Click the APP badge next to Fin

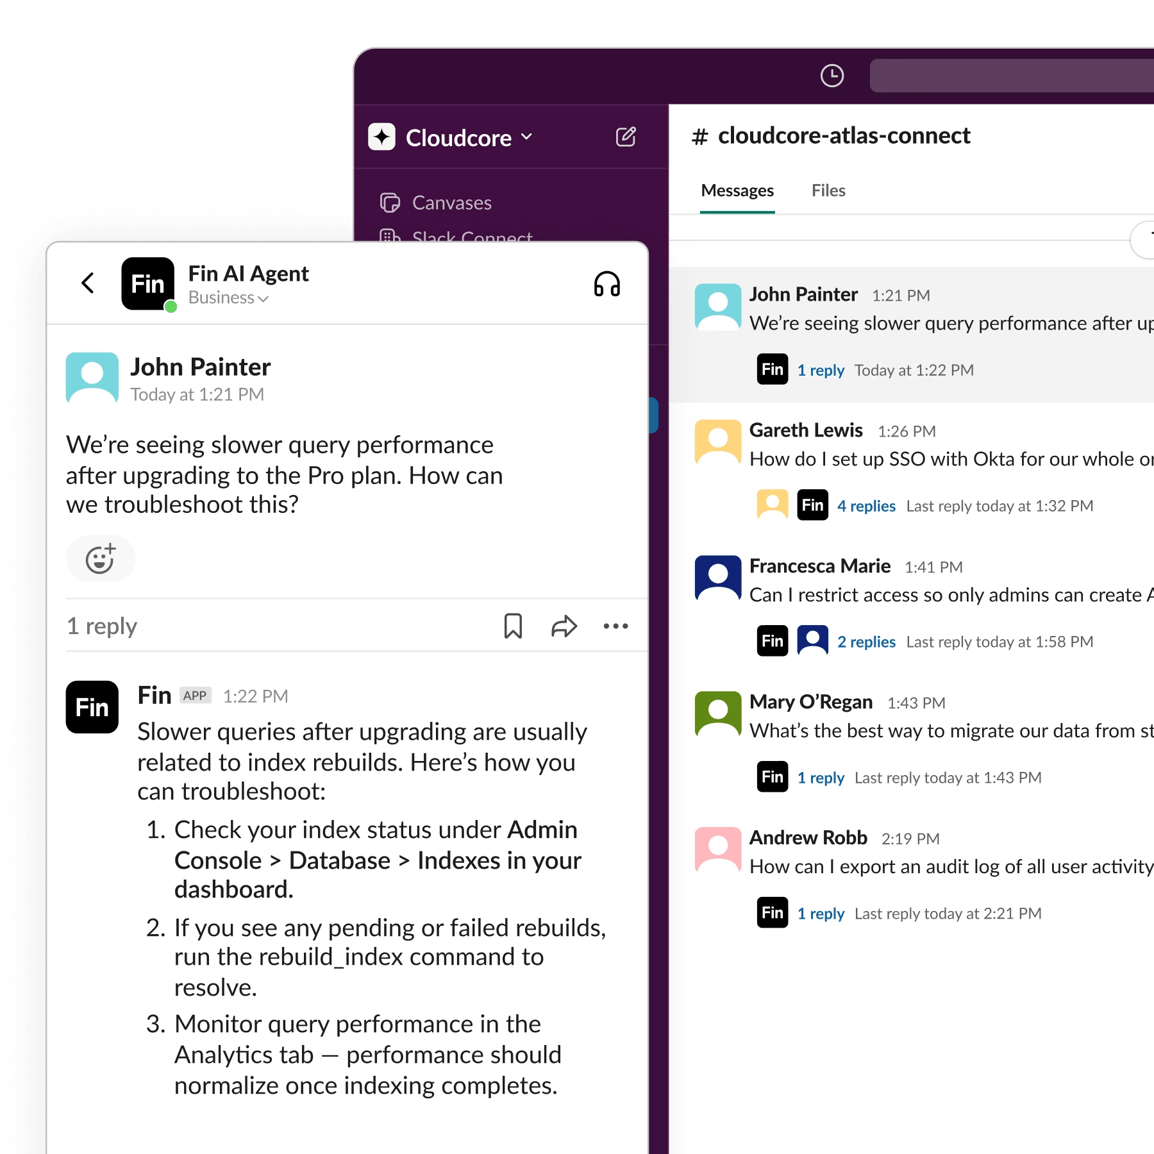click(x=195, y=696)
